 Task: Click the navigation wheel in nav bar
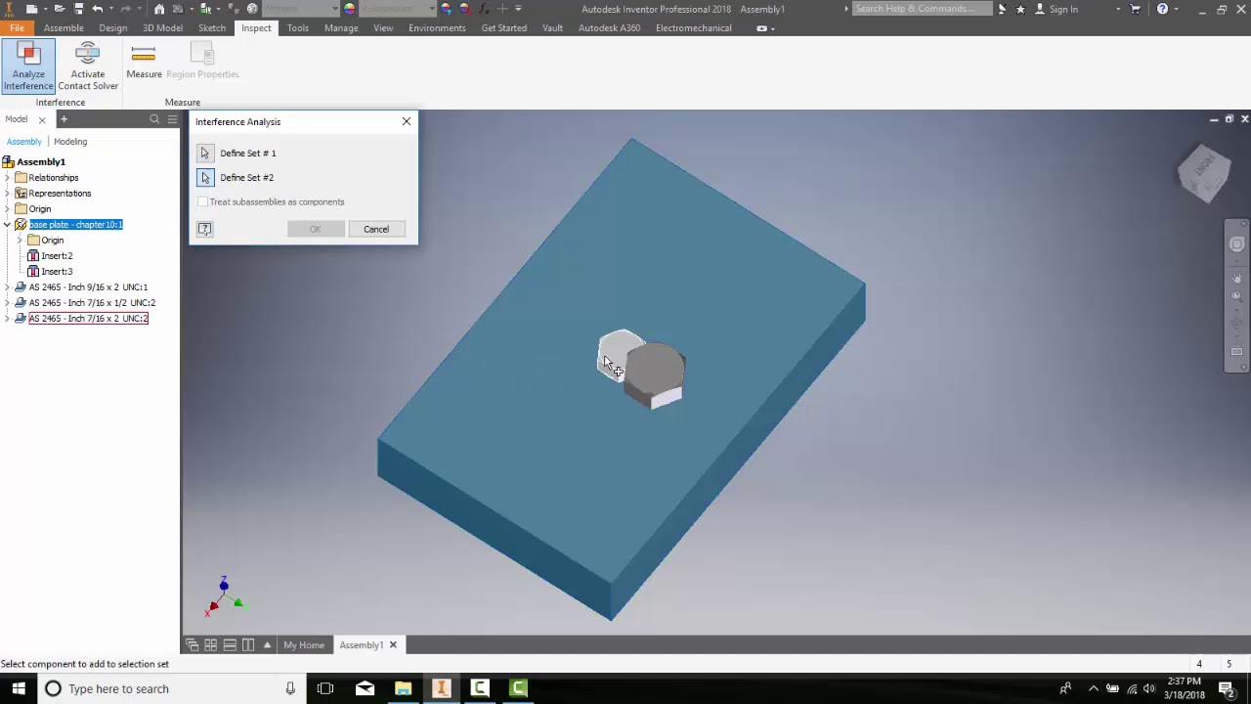(x=1236, y=244)
